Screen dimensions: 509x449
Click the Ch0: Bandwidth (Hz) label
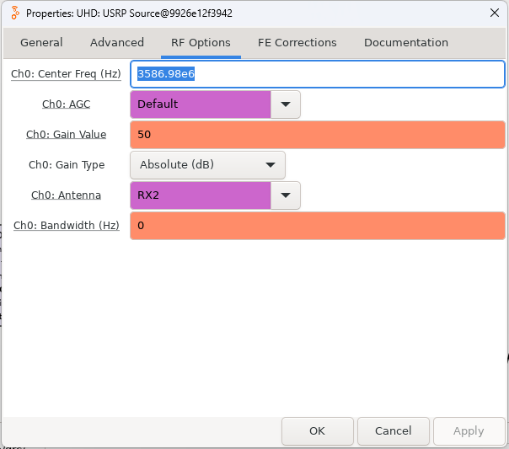point(67,226)
